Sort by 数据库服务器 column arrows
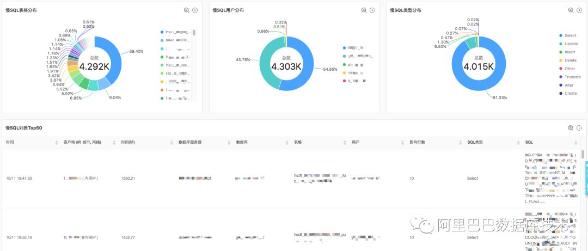The height and width of the screenshot is (251, 588). point(229,143)
